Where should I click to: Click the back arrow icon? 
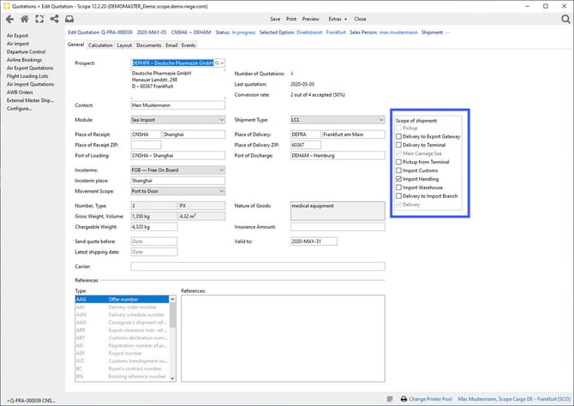pyautogui.click(x=9, y=18)
